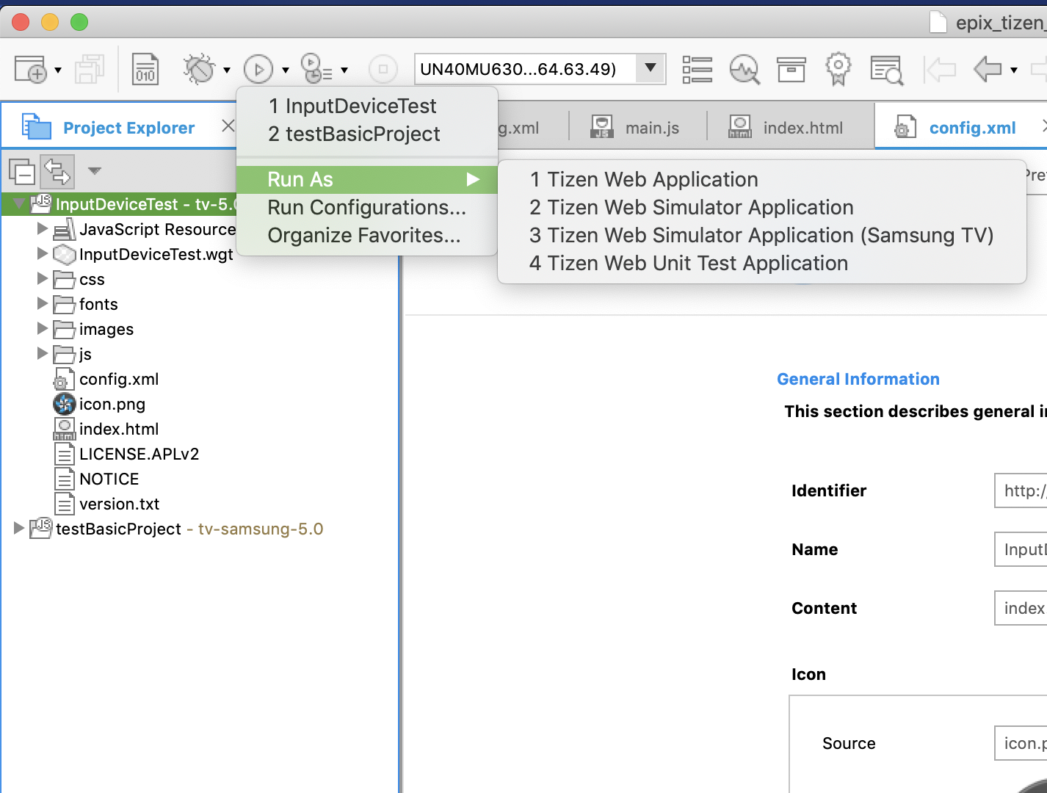Expand the testBasicProject node
Image resolution: width=1047 pixels, height=793 pixels.
click(x=19, y=528)
